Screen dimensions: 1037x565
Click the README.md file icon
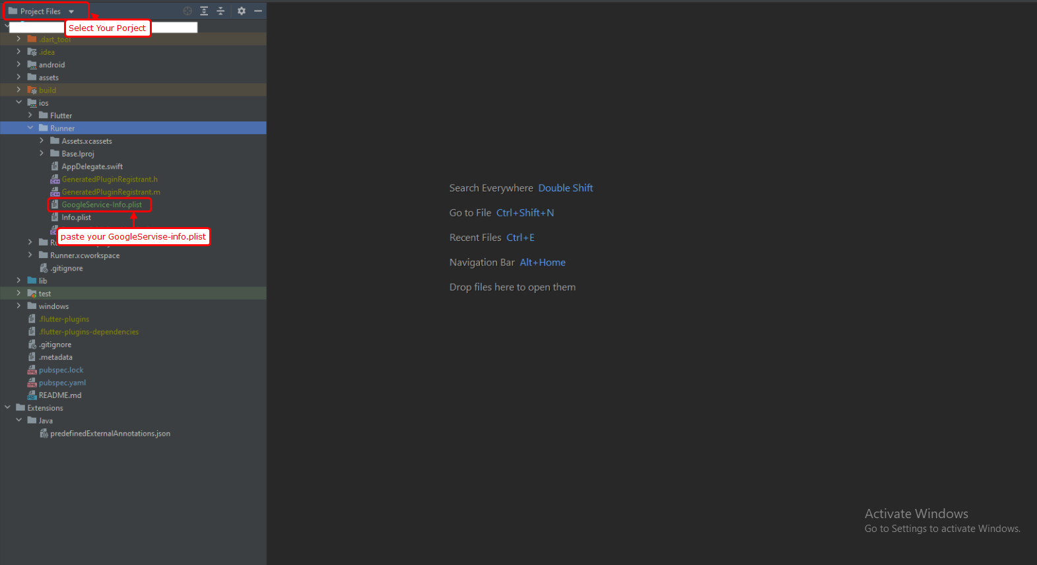(32, 395)
